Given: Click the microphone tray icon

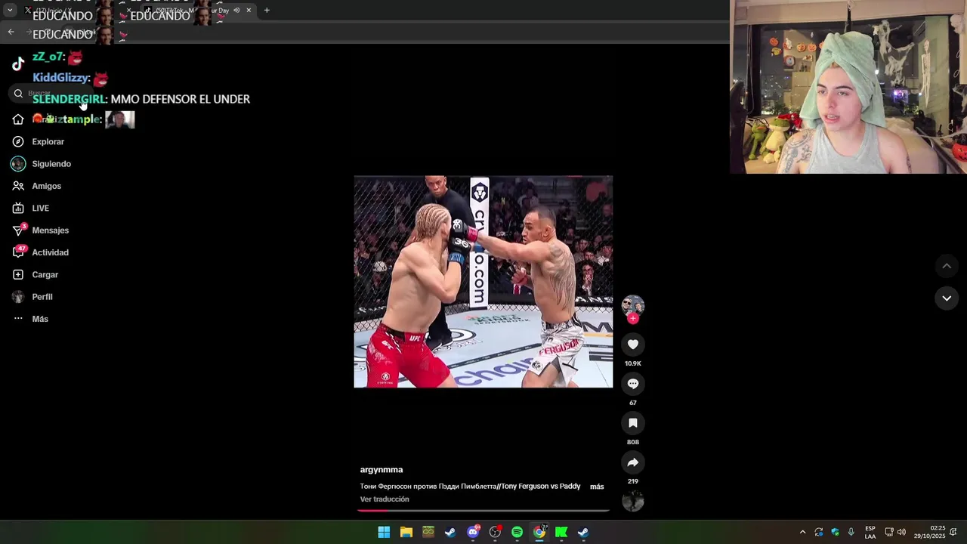Looking at the screenshot, I should pyautogui.click(x=851, y=532).
